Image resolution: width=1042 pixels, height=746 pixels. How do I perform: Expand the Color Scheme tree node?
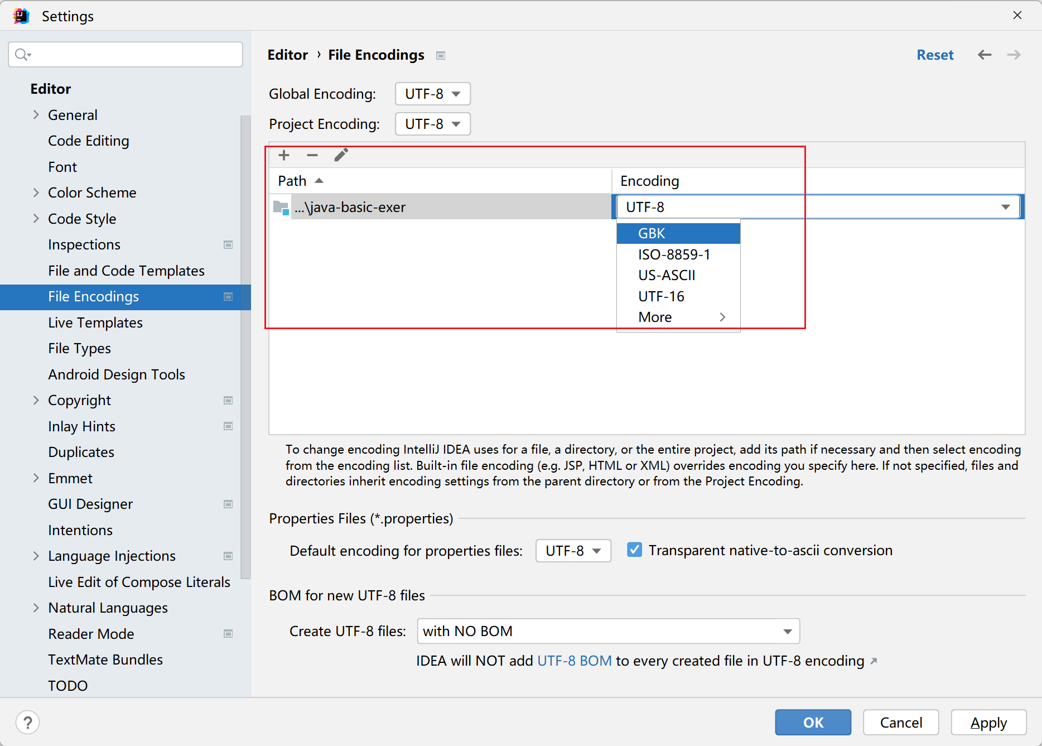[36, 192]
